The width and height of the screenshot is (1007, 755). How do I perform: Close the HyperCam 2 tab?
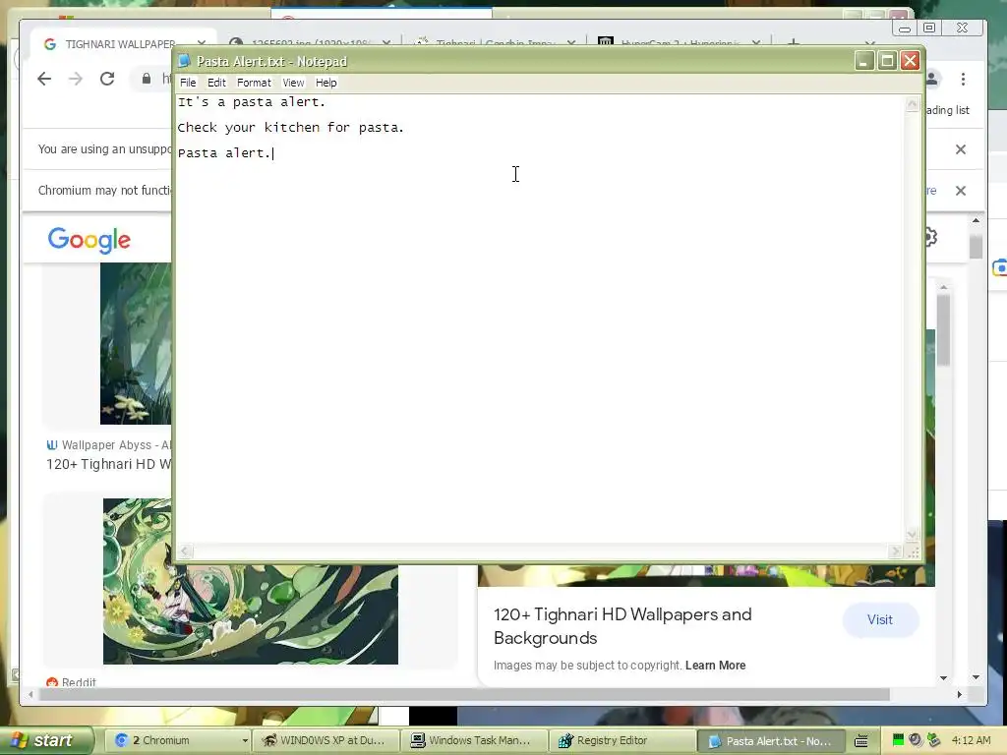pos(756,43)
